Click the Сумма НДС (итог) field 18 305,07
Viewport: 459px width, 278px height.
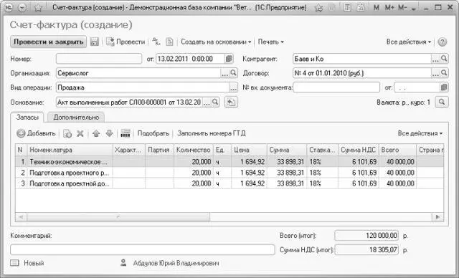tap(366, 250)
